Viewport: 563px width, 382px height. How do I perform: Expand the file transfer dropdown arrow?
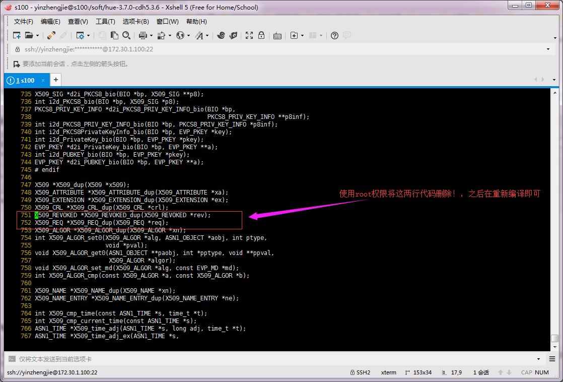coord(170,36)
